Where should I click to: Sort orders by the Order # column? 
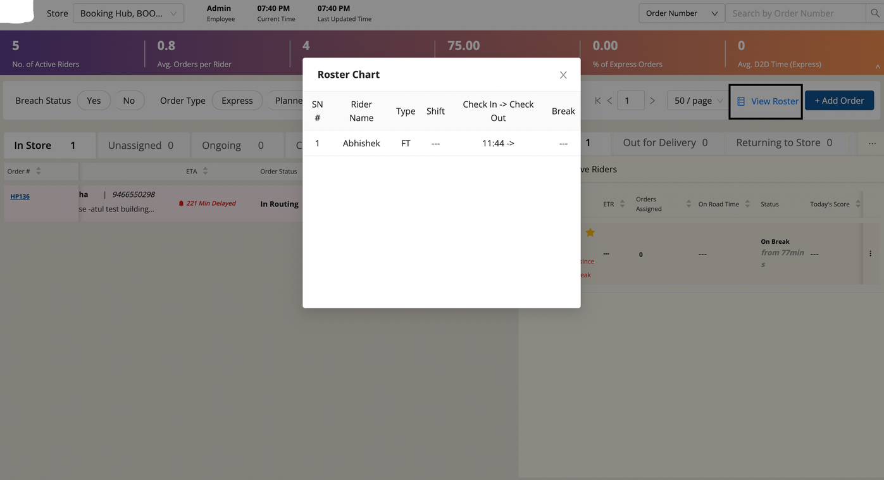click(39, 171)
